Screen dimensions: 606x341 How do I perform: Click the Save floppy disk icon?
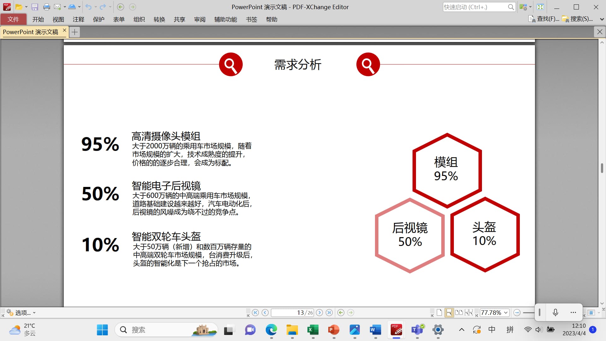point(35,7)
